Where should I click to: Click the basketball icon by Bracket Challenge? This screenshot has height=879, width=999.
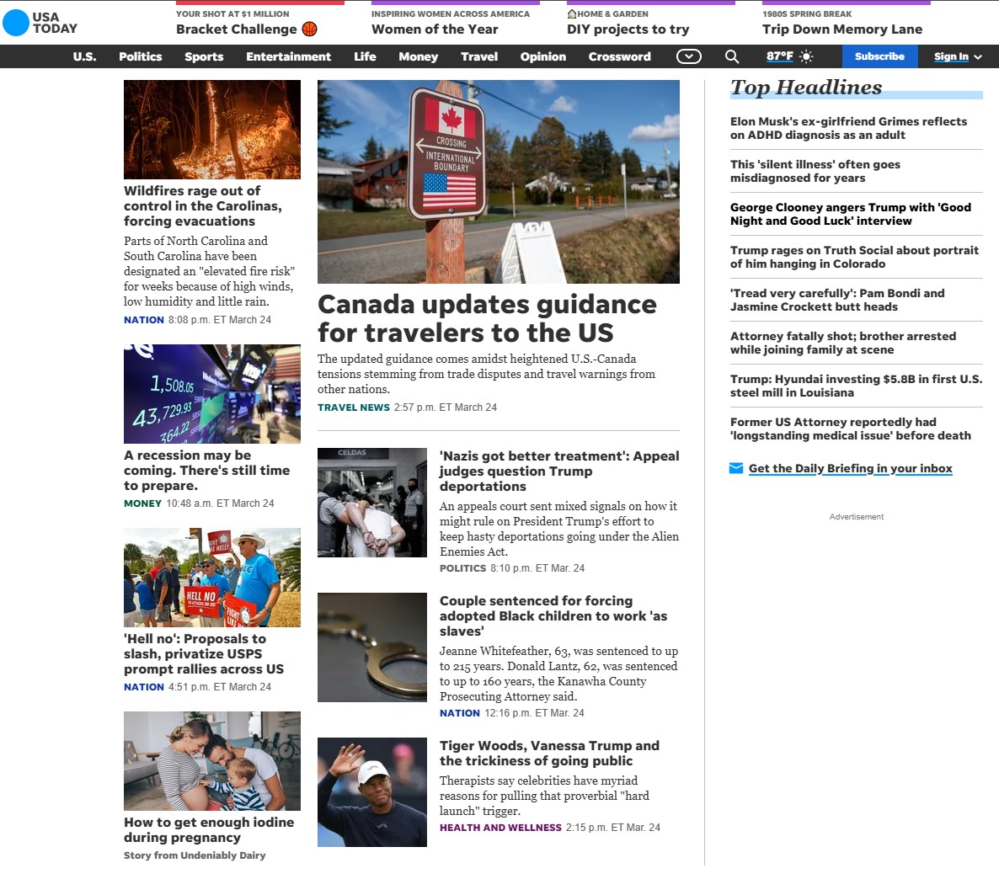pos(310,29)
